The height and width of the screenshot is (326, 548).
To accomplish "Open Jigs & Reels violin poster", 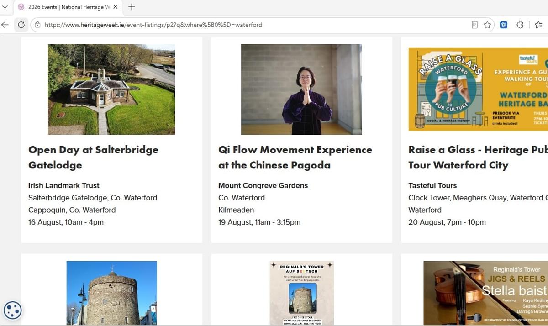I will point(485,293).
